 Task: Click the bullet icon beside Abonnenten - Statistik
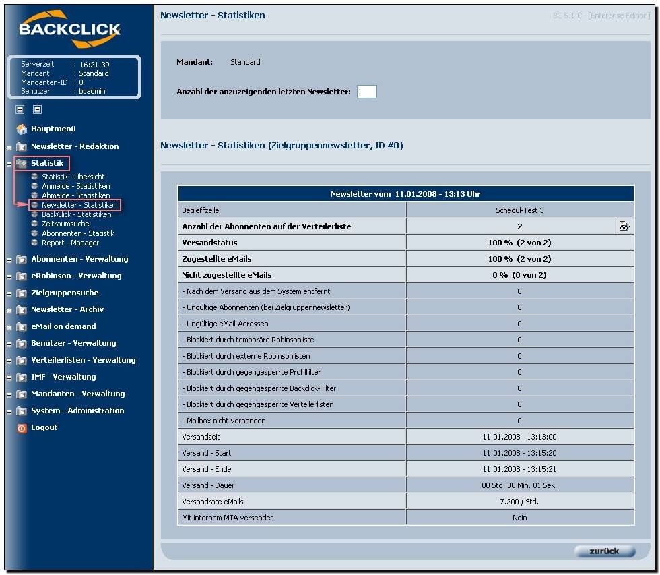tap(34, 233)
